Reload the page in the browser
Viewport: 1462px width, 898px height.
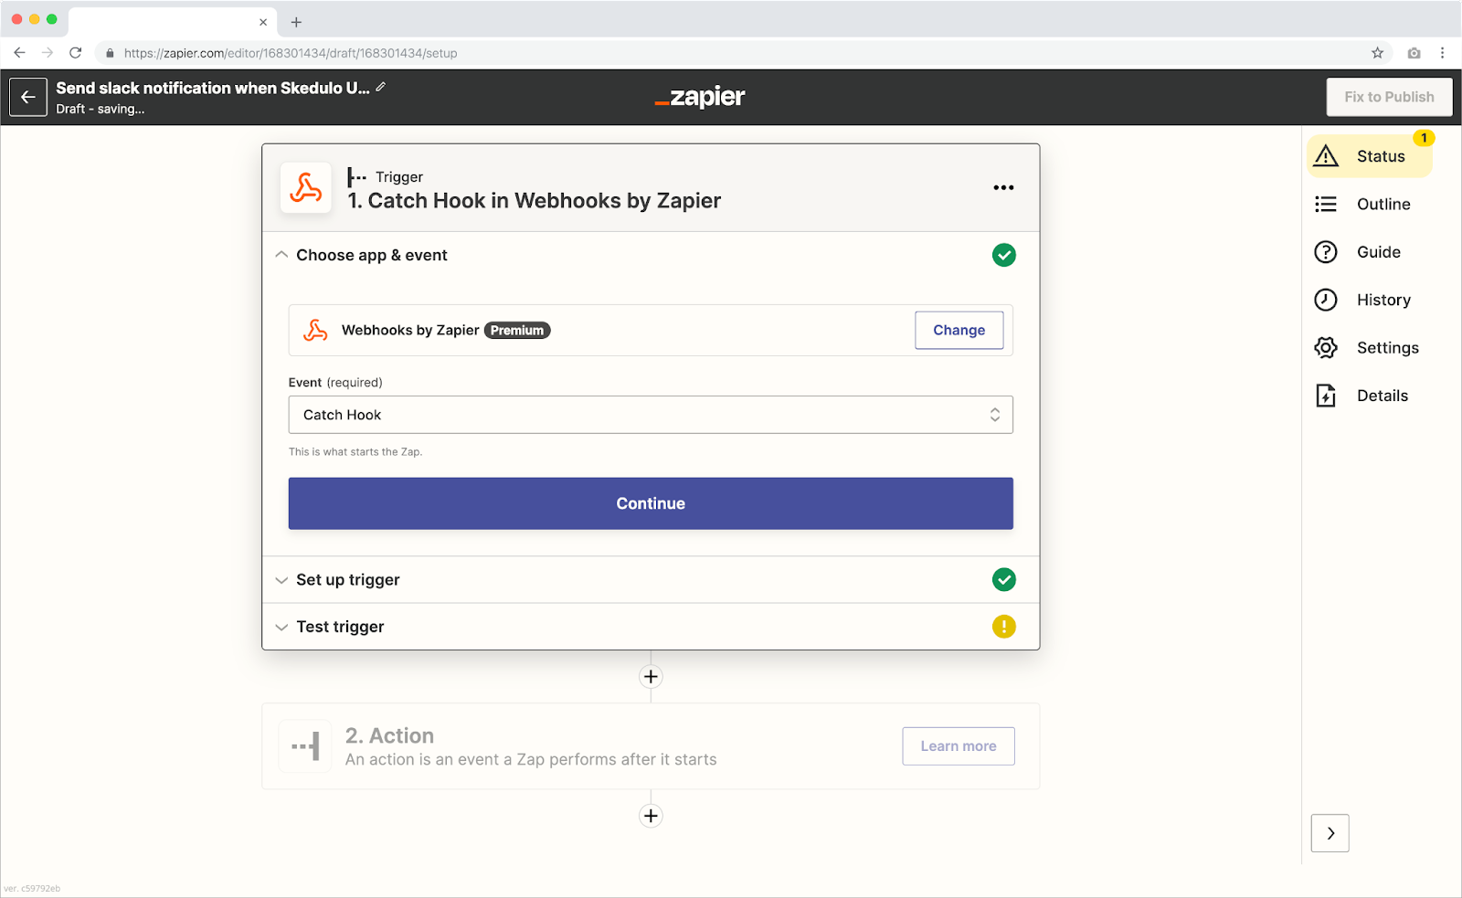click(x=76, y=53)
